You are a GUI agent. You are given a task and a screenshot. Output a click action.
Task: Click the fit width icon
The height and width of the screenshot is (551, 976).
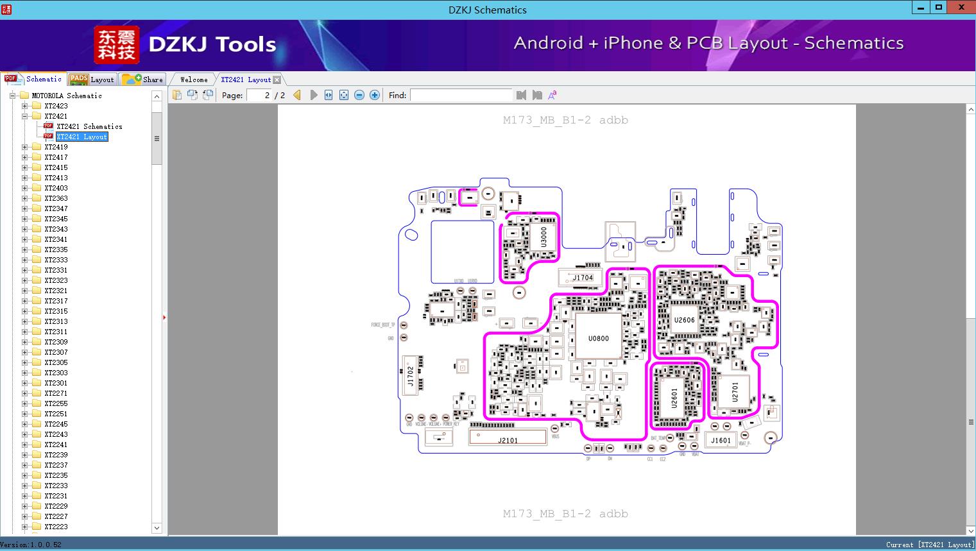pyautogui.click(x=329, y=95)
